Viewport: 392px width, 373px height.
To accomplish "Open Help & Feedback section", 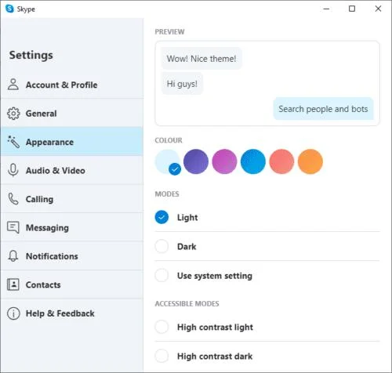I will pyautogui.click(x=72, y=313).
